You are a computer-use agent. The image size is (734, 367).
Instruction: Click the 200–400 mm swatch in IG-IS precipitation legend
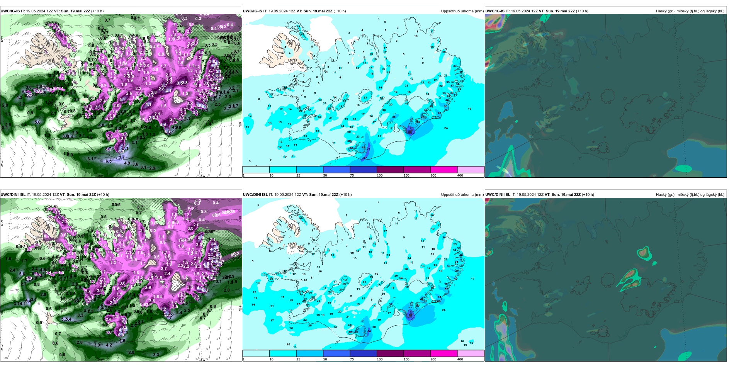tap(444, 170)
